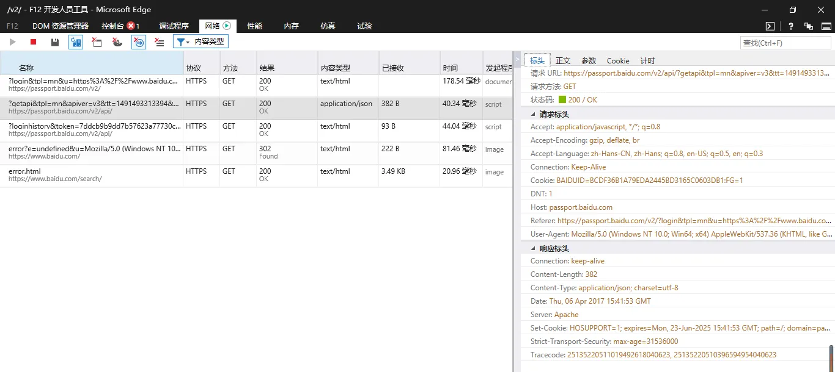Open the 调试程序 tab

174,26
